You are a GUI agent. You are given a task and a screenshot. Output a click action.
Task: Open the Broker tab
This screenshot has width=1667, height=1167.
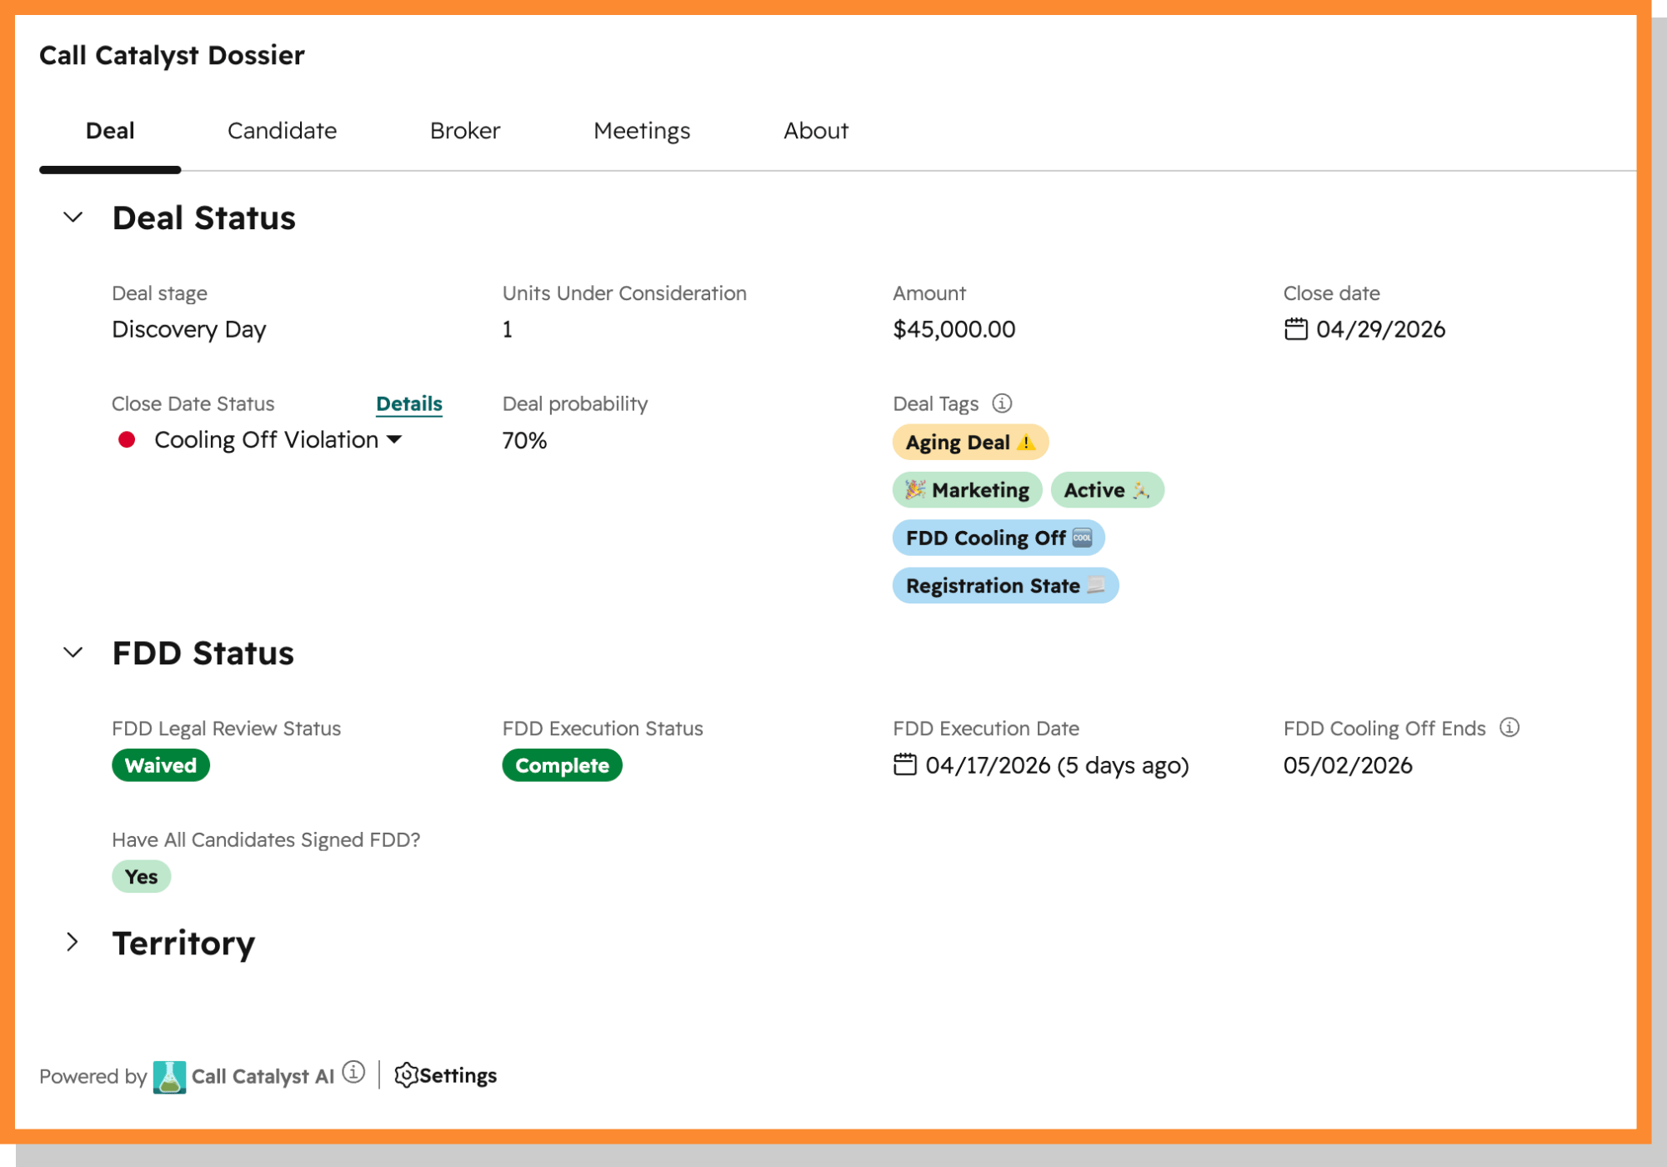click(x=464, y=131)
